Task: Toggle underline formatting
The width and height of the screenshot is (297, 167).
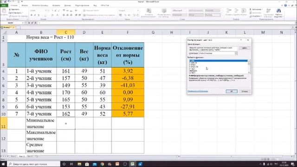Action: 39,15
